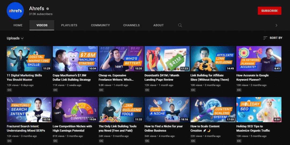
Task: Open 'Cheap vs. Expensive Freelance Writers' title
Action: (116, 77)
